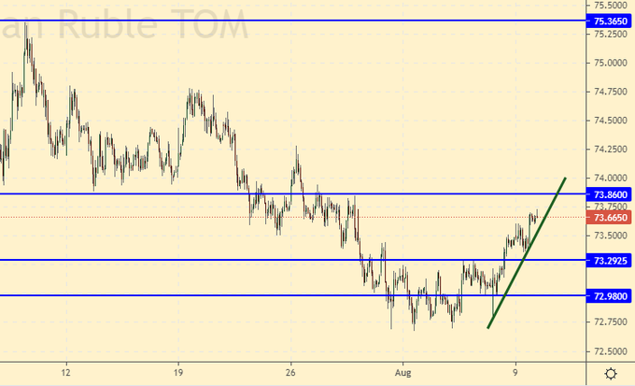
Task: Click the 75.3650 blue price label
Action: 610,21
